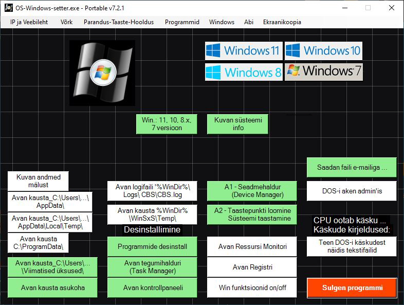Click Avan kausta asukoha button
The height and width of the screenshot is (305, 404).
pos(52,288)
